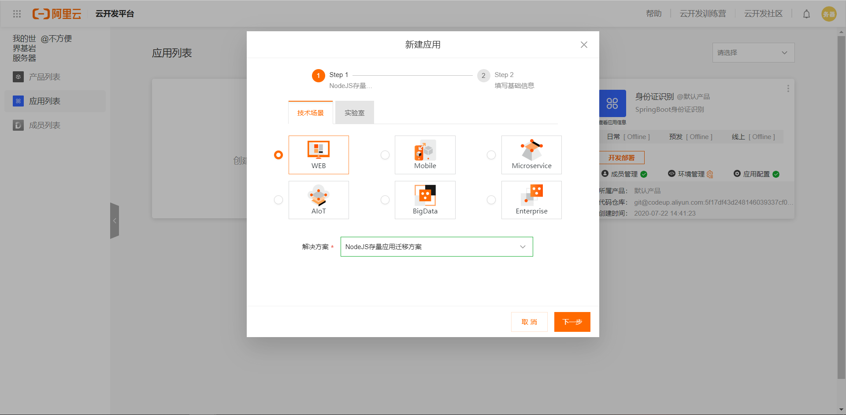The width and height of the screenshot is (846, 415).
Task: Select the AIoT radio button
Action: click(278, 200)
